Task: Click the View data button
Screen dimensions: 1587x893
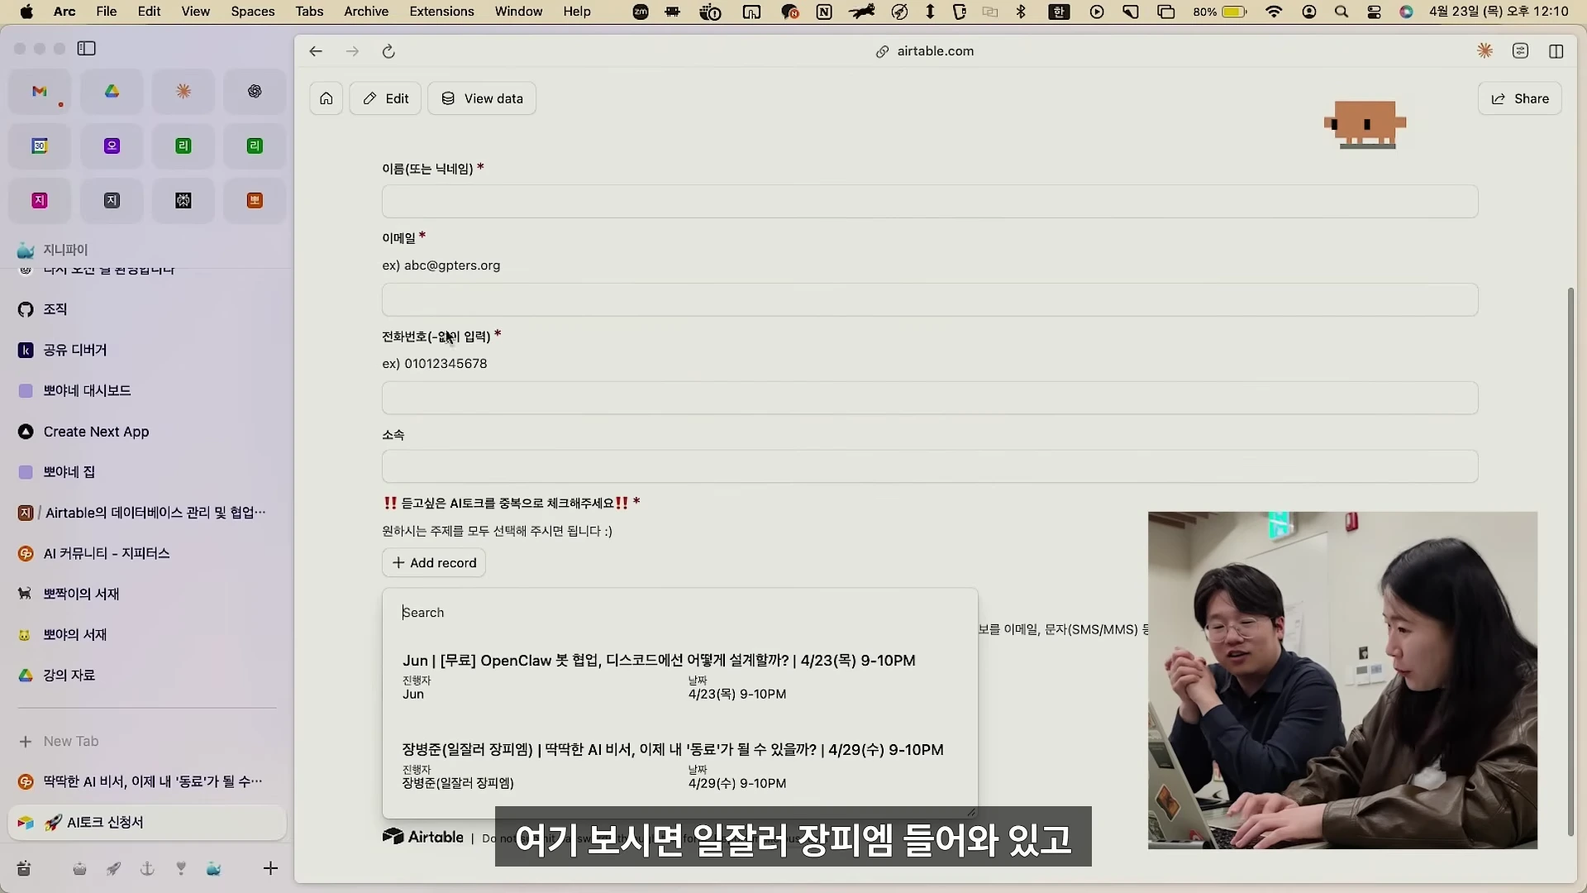Action: pos(482,98)
